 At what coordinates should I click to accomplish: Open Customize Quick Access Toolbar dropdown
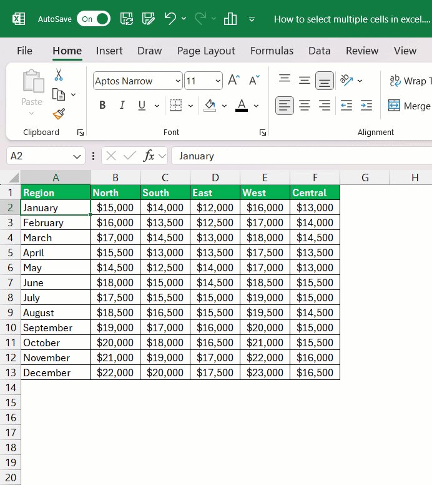tap(252, 19)
